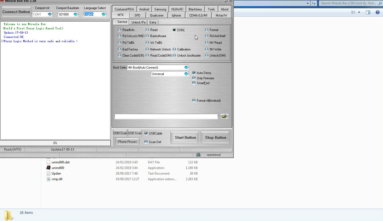Enable the SmartFast checkbox
This screenshot has width=383, height=221.
pyautogui.click(x=194, y=83)
